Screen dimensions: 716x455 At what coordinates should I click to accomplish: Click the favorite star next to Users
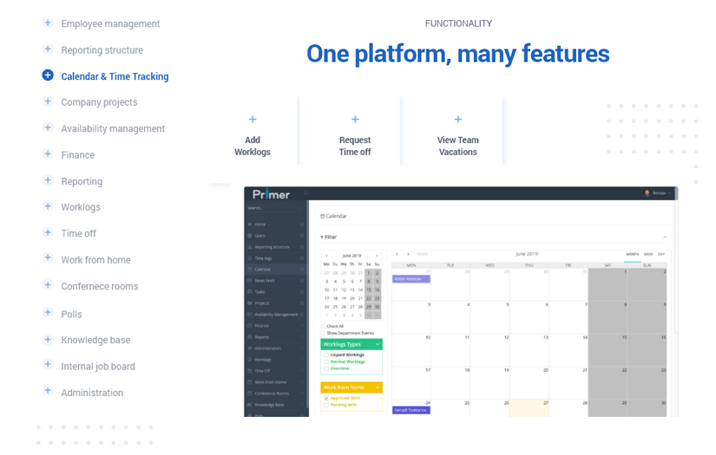(x=302, y=236)
